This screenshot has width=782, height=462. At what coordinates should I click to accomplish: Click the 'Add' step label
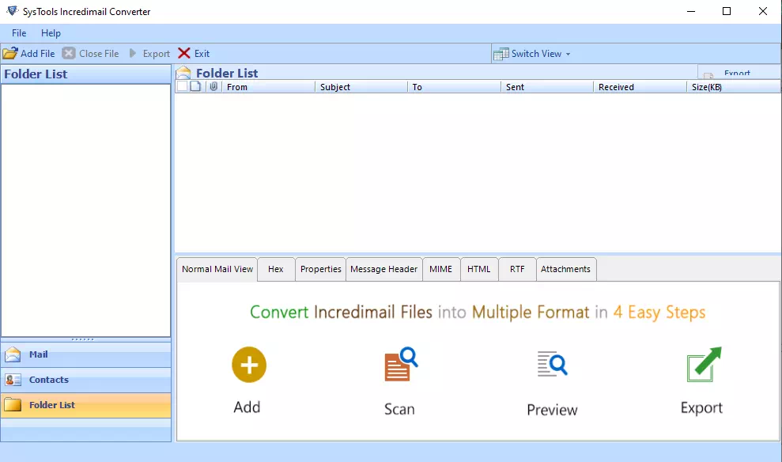[247, 407]
